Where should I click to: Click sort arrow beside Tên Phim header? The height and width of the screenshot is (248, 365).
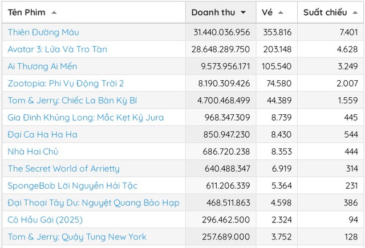[54, 13]
